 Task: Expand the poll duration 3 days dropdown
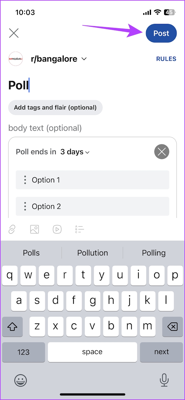(75, 152)
